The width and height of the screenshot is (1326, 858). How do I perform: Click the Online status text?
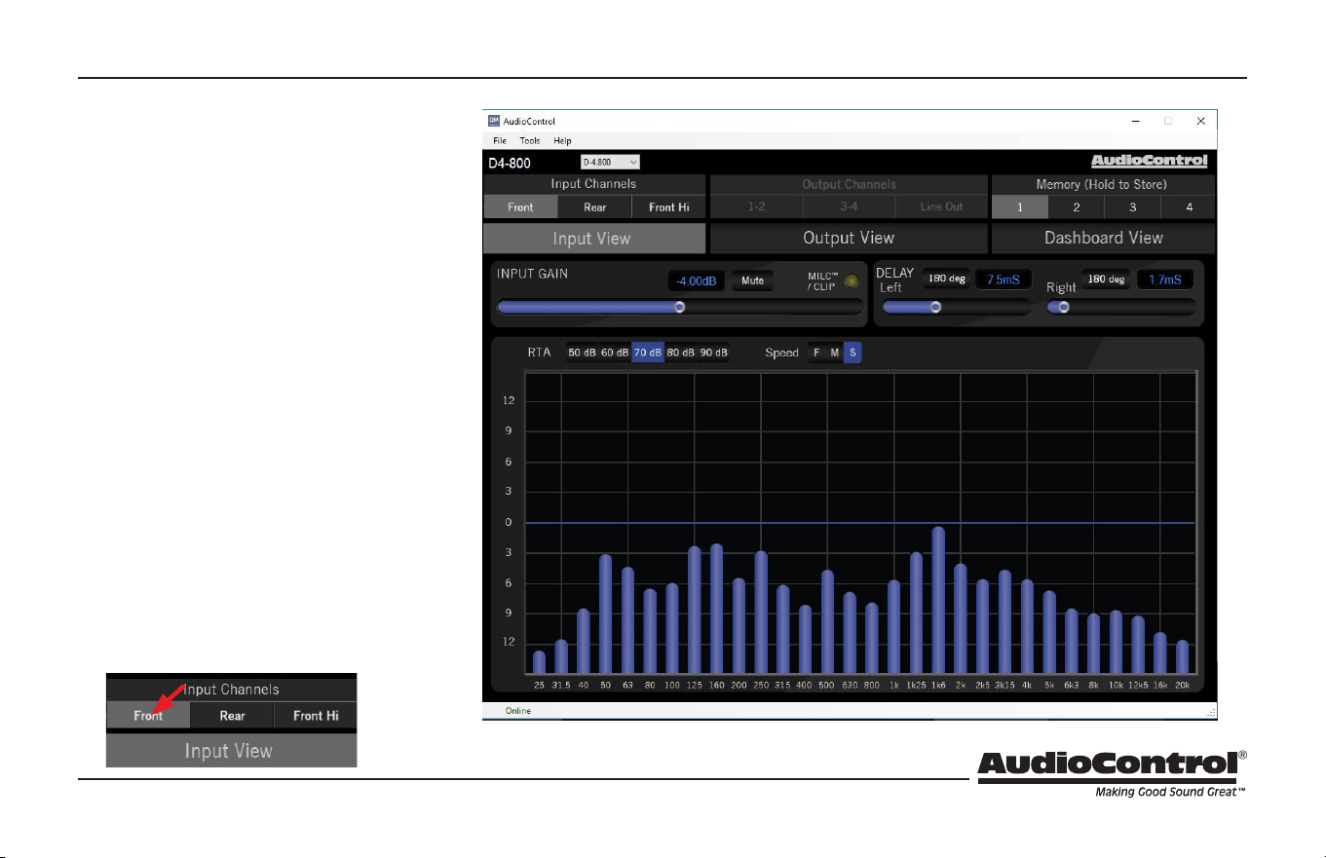click(518, 711)
